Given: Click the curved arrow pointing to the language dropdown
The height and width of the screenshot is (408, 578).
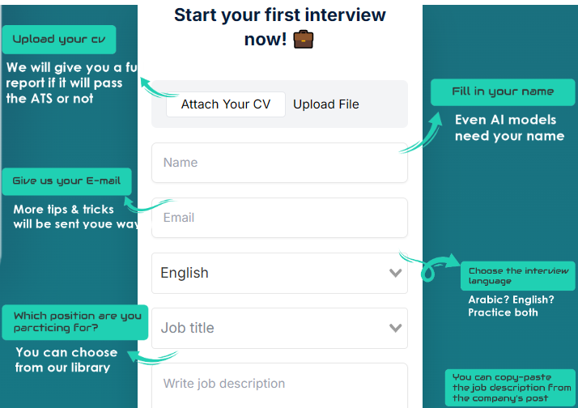Looking at the screenshot, I should click(433, 266).
